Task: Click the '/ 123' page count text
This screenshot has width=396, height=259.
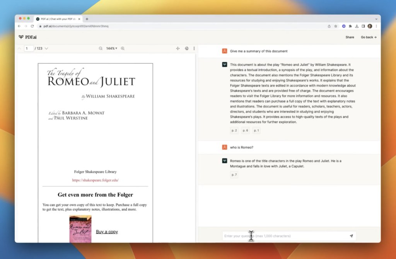Action: point(39,48)
